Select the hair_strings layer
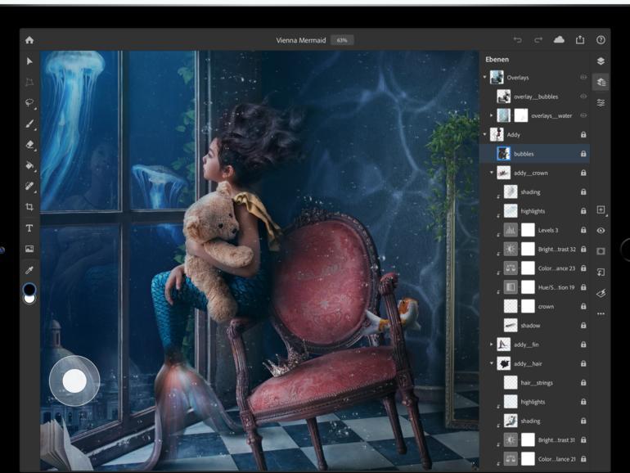 tap(535, 383)
